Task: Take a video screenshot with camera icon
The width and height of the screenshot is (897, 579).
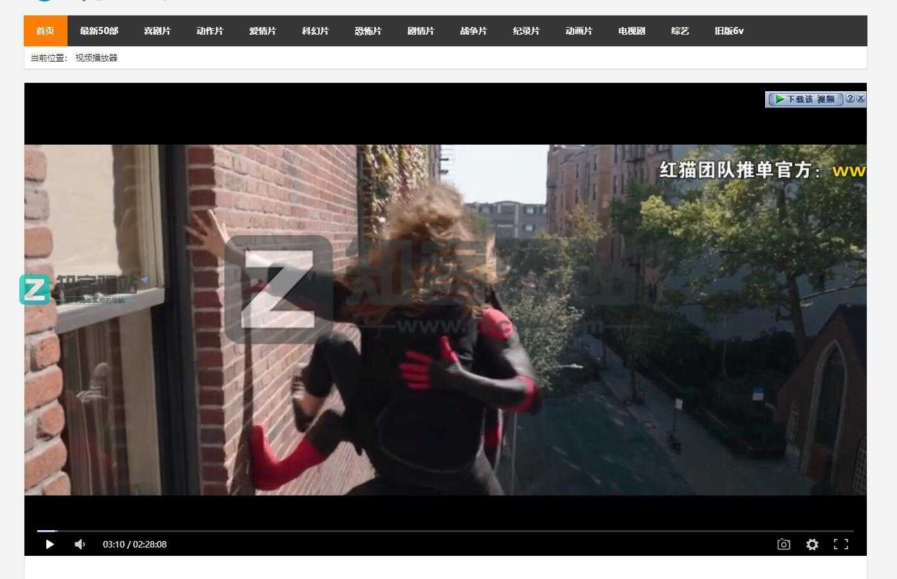Action: (783, 544)
